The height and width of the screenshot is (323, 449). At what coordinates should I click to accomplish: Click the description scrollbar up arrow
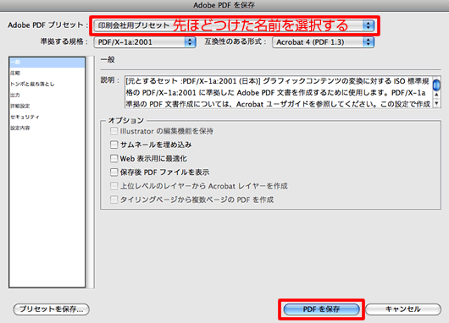[436, 95]
